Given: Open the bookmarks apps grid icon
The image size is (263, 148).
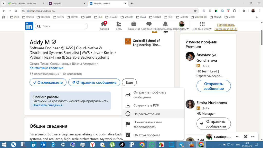Looking at the screenshot, I should coord(3,17).
